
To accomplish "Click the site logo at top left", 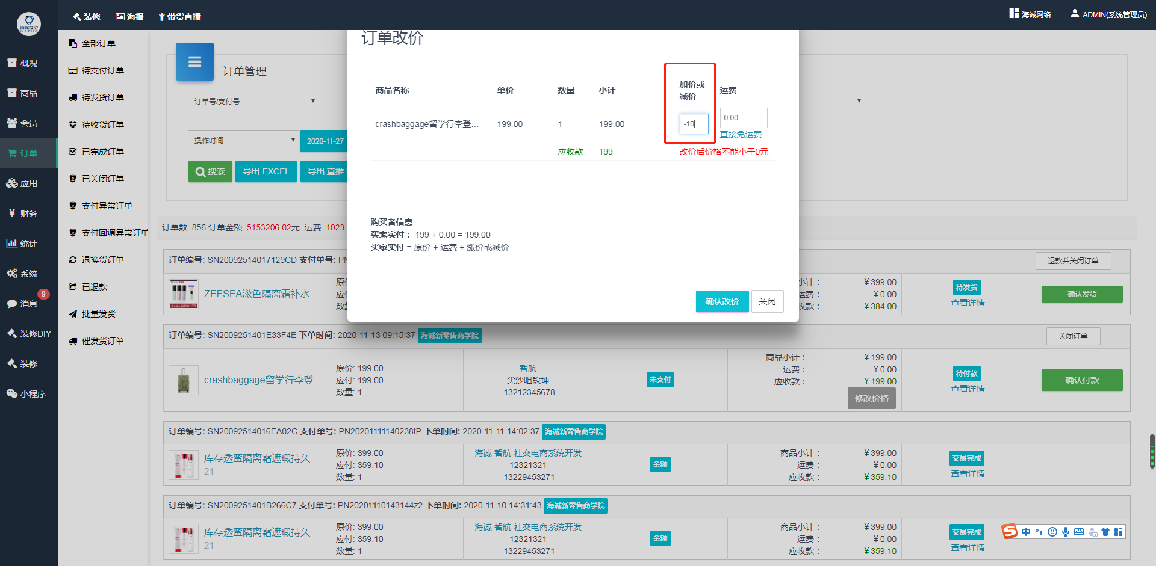I will pos(29,24).
